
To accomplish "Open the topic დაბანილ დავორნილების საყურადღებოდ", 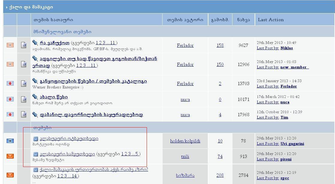I will (91, 115).
